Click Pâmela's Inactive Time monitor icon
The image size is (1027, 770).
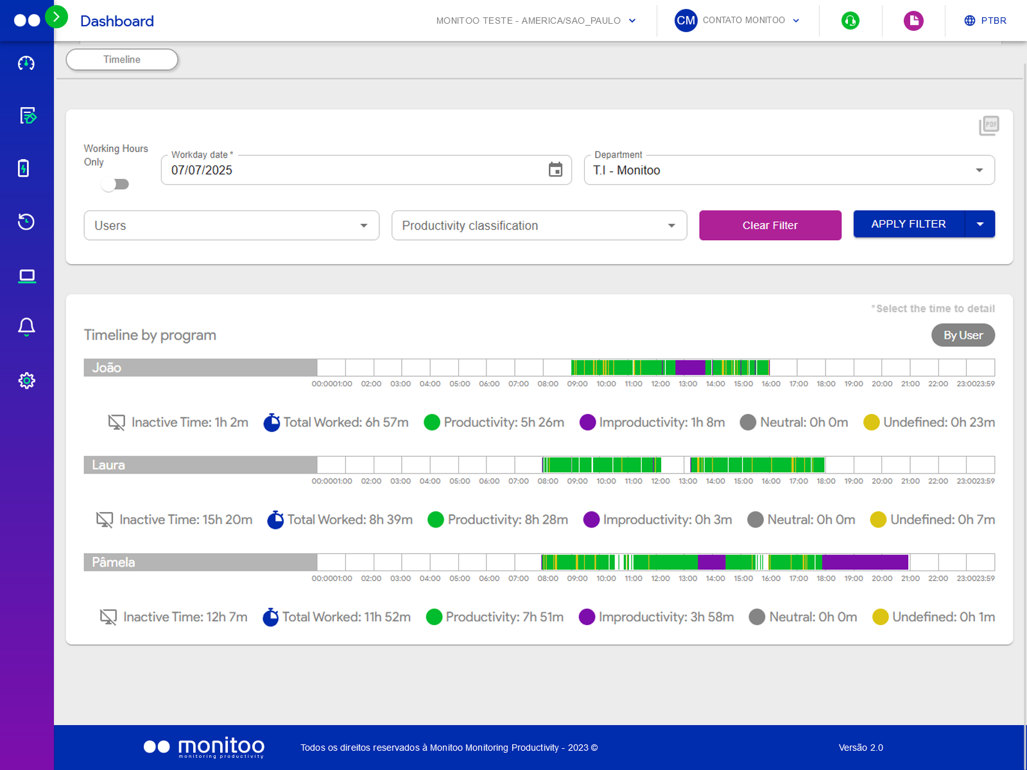tap(108, 617)
